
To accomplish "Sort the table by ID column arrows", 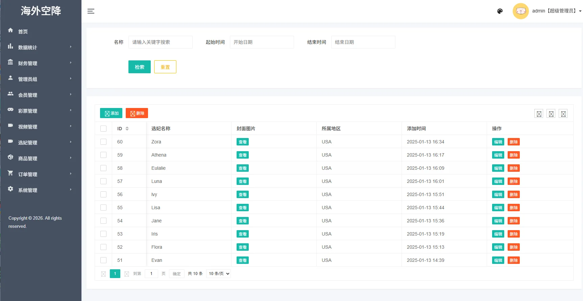I will coord(127,129).
